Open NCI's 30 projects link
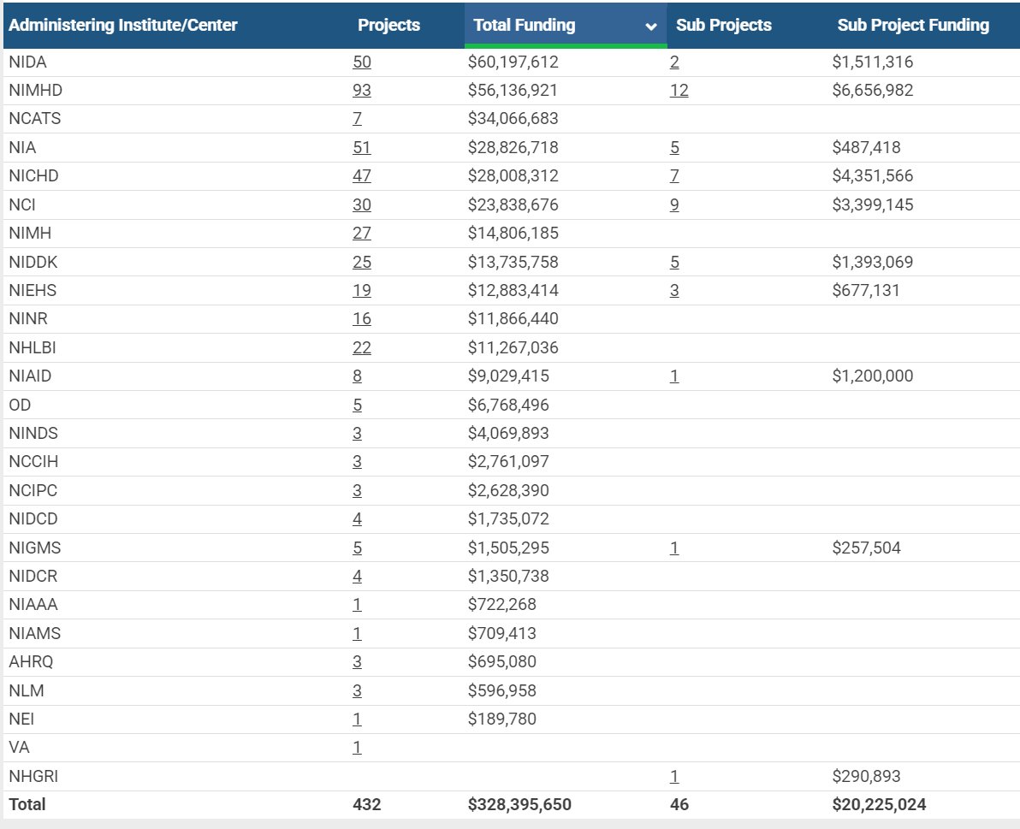 [362, 204]
